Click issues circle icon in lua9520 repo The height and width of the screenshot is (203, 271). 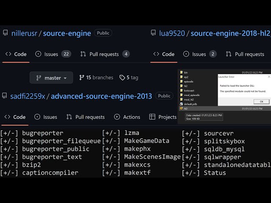pos(186,54)
